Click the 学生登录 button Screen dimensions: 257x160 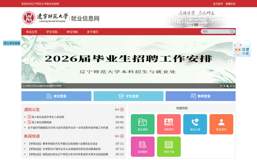pos(128,96)
